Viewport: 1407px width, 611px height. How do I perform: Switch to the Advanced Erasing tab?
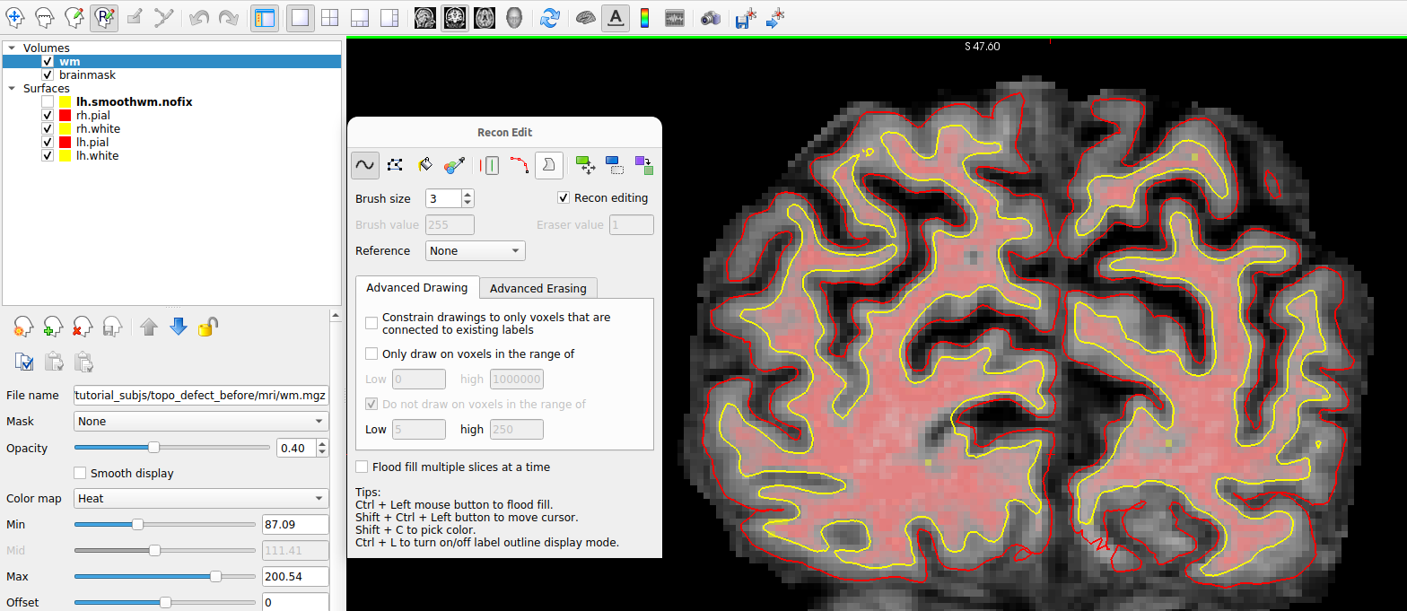coord(538,288)
